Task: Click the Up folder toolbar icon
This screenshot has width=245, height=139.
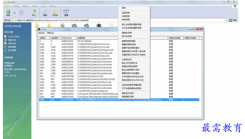Action: (34, 12)
